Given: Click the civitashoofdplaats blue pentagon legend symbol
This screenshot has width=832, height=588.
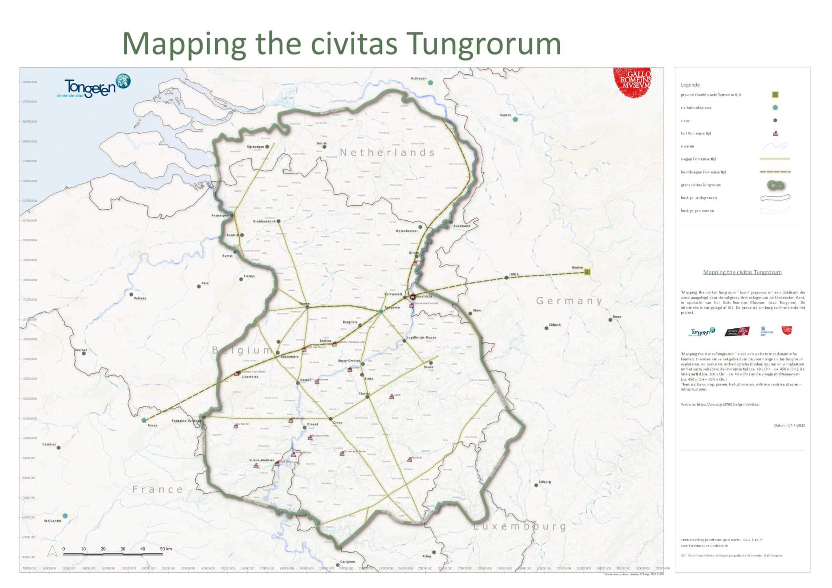Looking at the screenshot, I should point(775,108).
